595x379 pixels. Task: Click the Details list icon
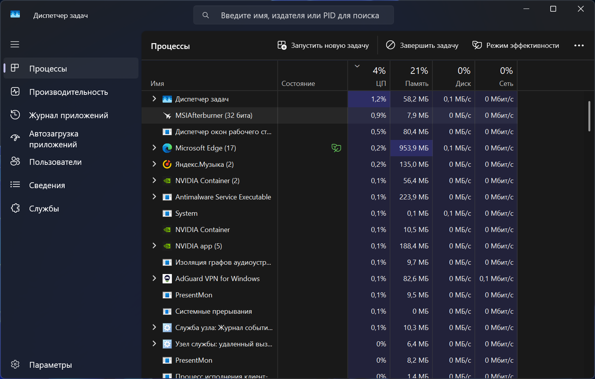[x=15, y=185]
